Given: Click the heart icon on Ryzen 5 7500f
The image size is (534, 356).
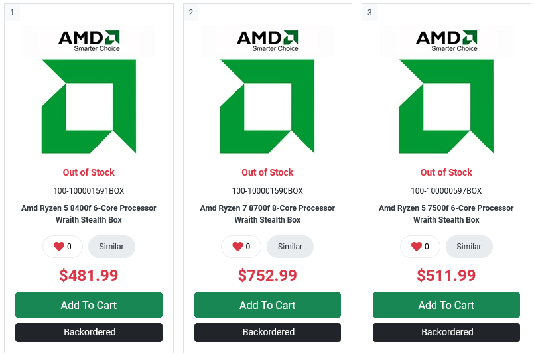Looking at the screenshot, I should pyautogui.click(x=417, y=247).
